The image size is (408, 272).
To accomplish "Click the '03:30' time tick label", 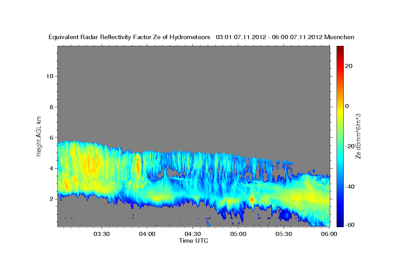I will [101, 234].
